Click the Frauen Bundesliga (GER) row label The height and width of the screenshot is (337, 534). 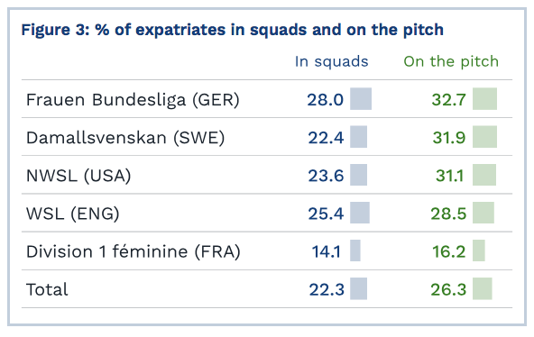point(133,100)
